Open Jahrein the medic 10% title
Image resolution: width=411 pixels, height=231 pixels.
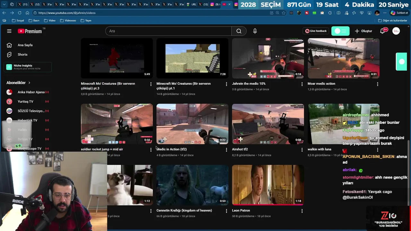coord(249,84)
